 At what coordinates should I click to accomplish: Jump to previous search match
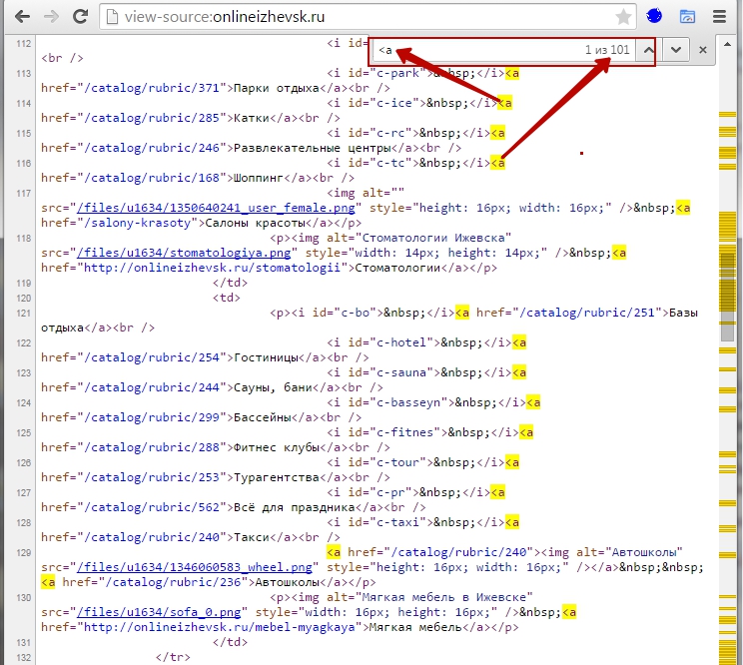pos(648,50)
